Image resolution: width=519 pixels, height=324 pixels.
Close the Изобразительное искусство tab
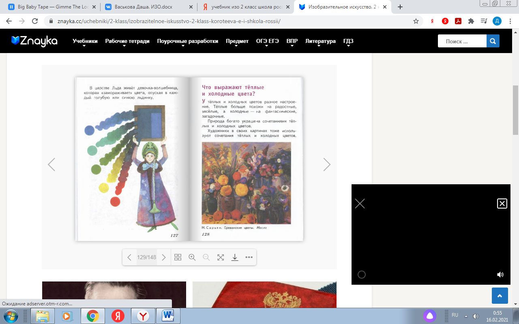[384, 7]
